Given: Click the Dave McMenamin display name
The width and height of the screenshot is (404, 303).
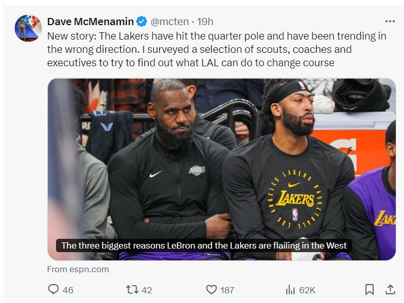Looking at the screenshot, I should [90, 22].
